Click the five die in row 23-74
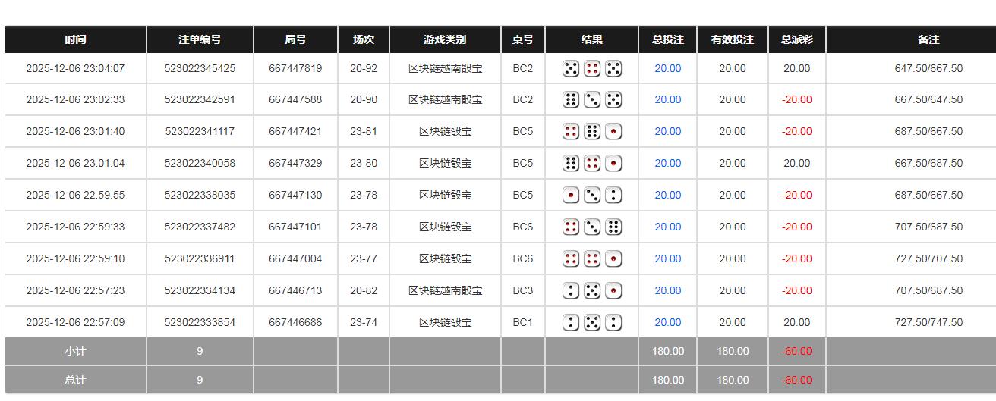The image size is (996, 401). pyautogui.click(x=592, y=323)
